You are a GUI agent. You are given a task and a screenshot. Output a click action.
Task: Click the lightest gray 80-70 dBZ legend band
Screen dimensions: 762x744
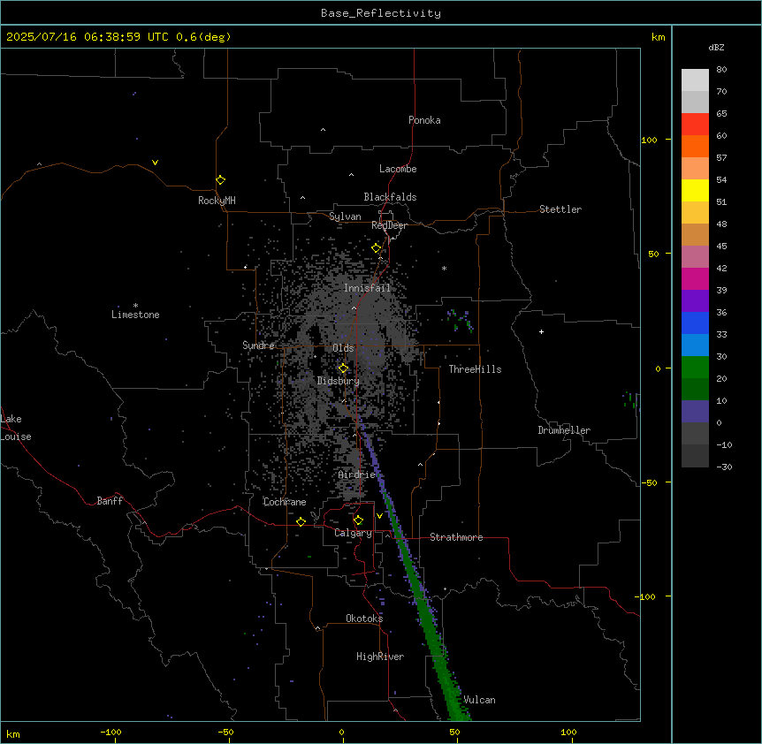point(695,80)
